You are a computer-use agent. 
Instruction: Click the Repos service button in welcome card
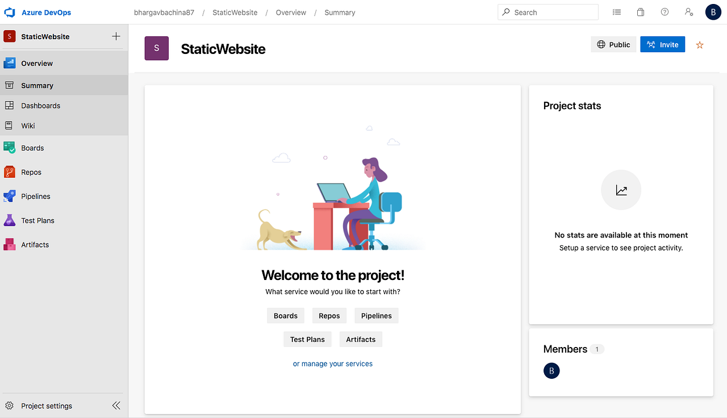329,316
